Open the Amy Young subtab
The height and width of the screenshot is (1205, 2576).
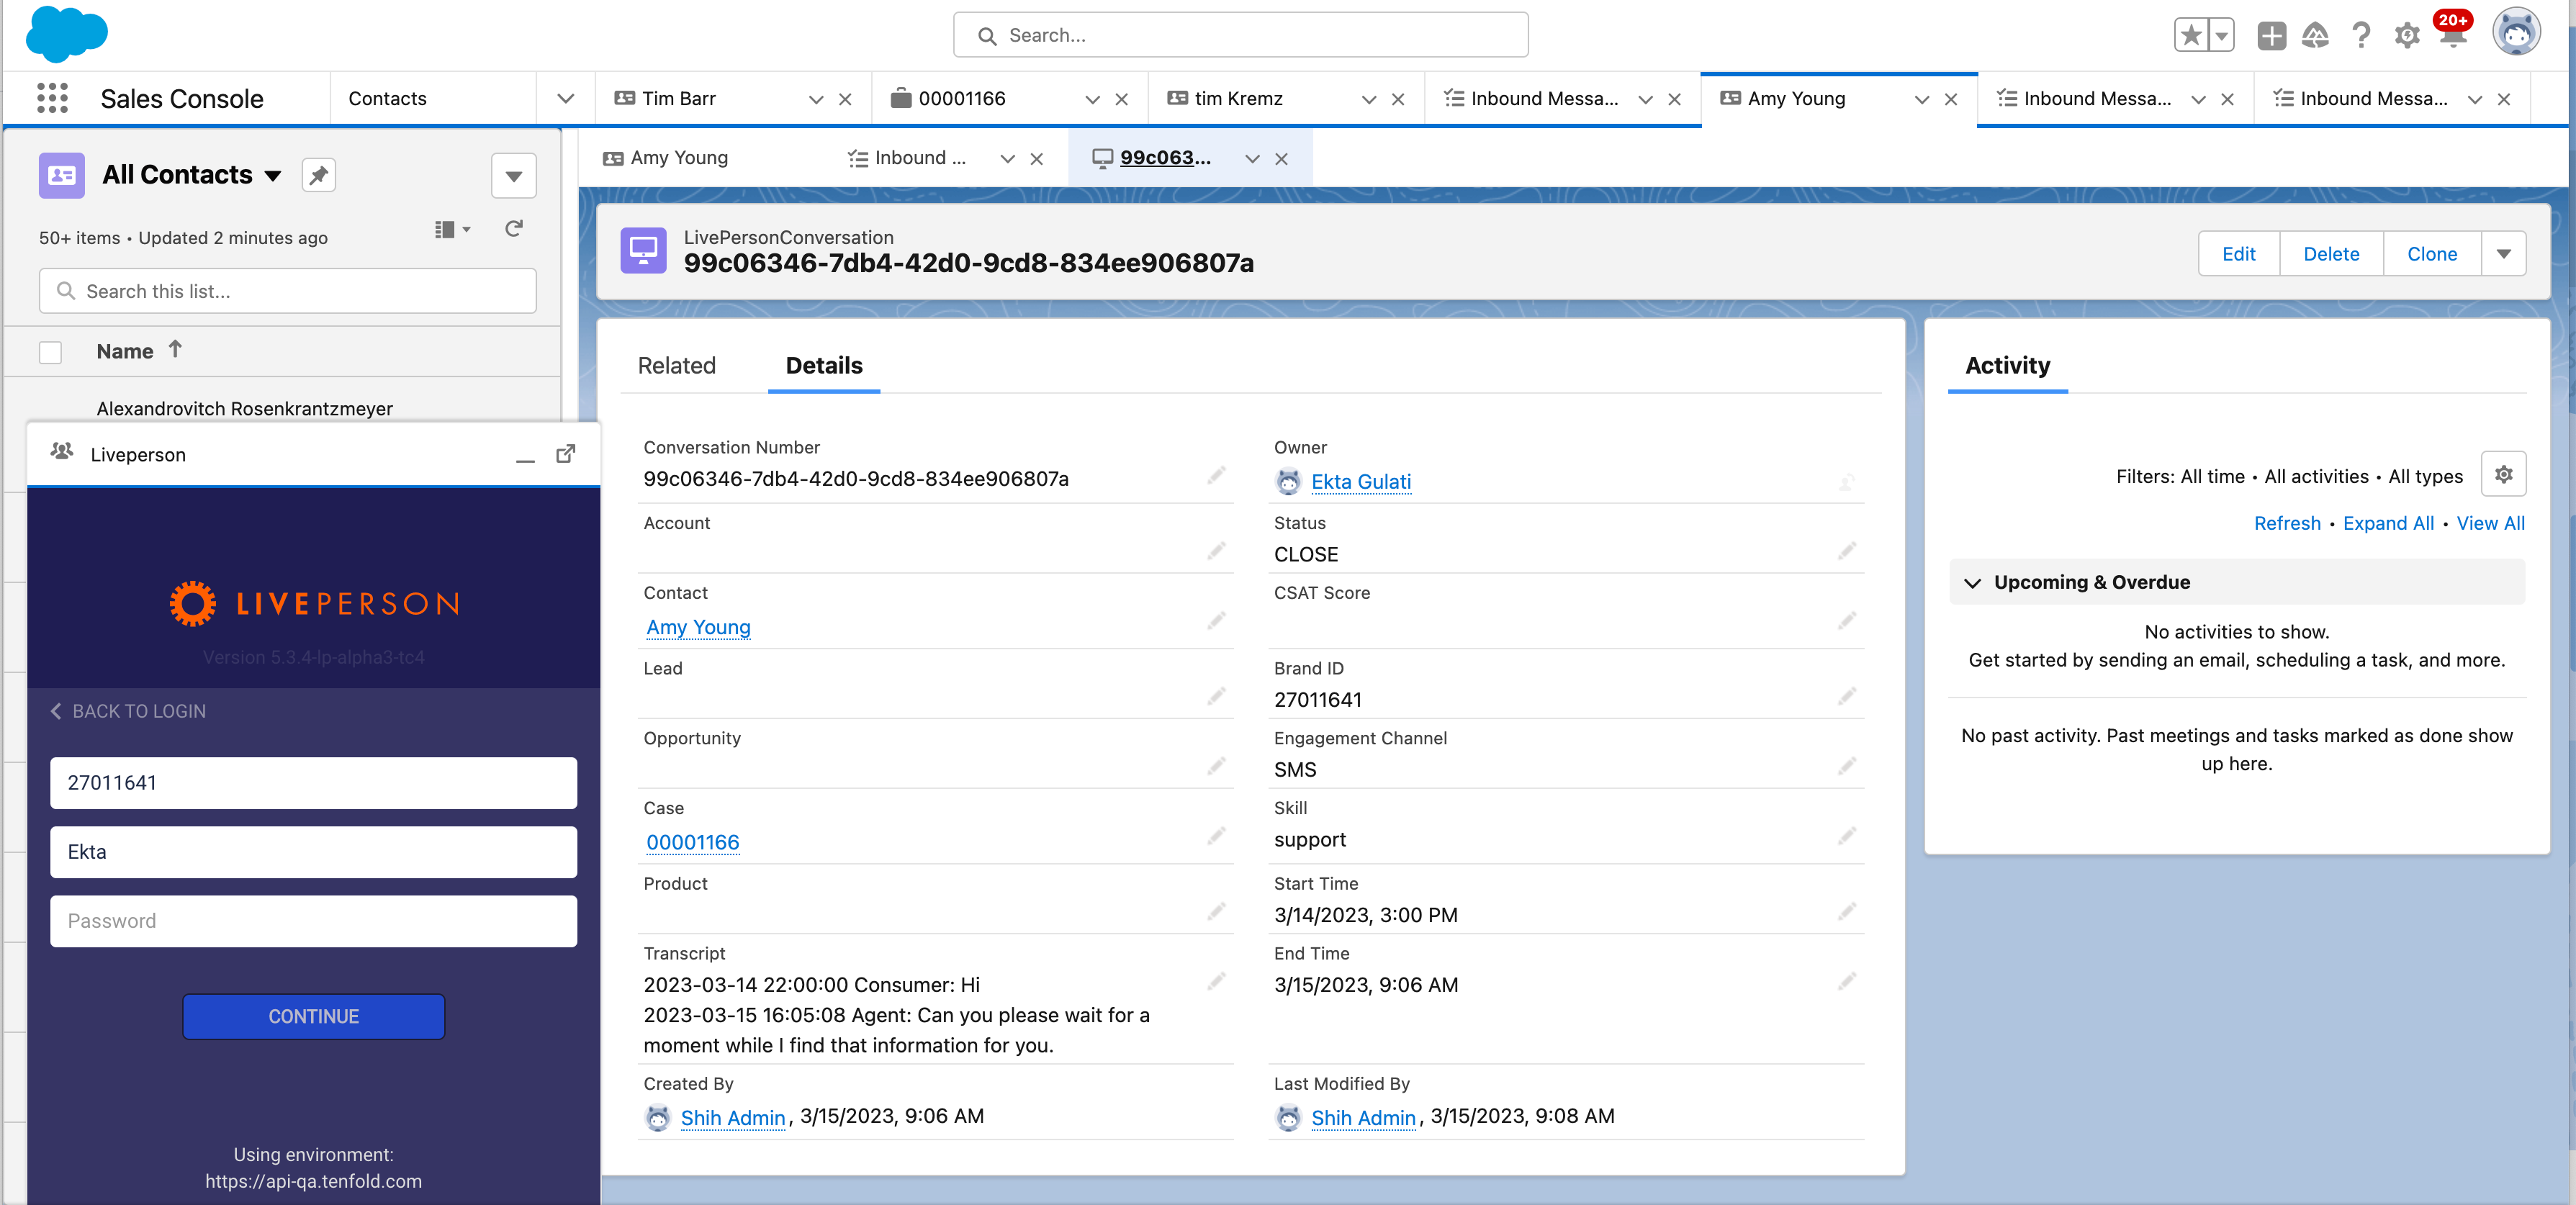[x=679, y=158]
